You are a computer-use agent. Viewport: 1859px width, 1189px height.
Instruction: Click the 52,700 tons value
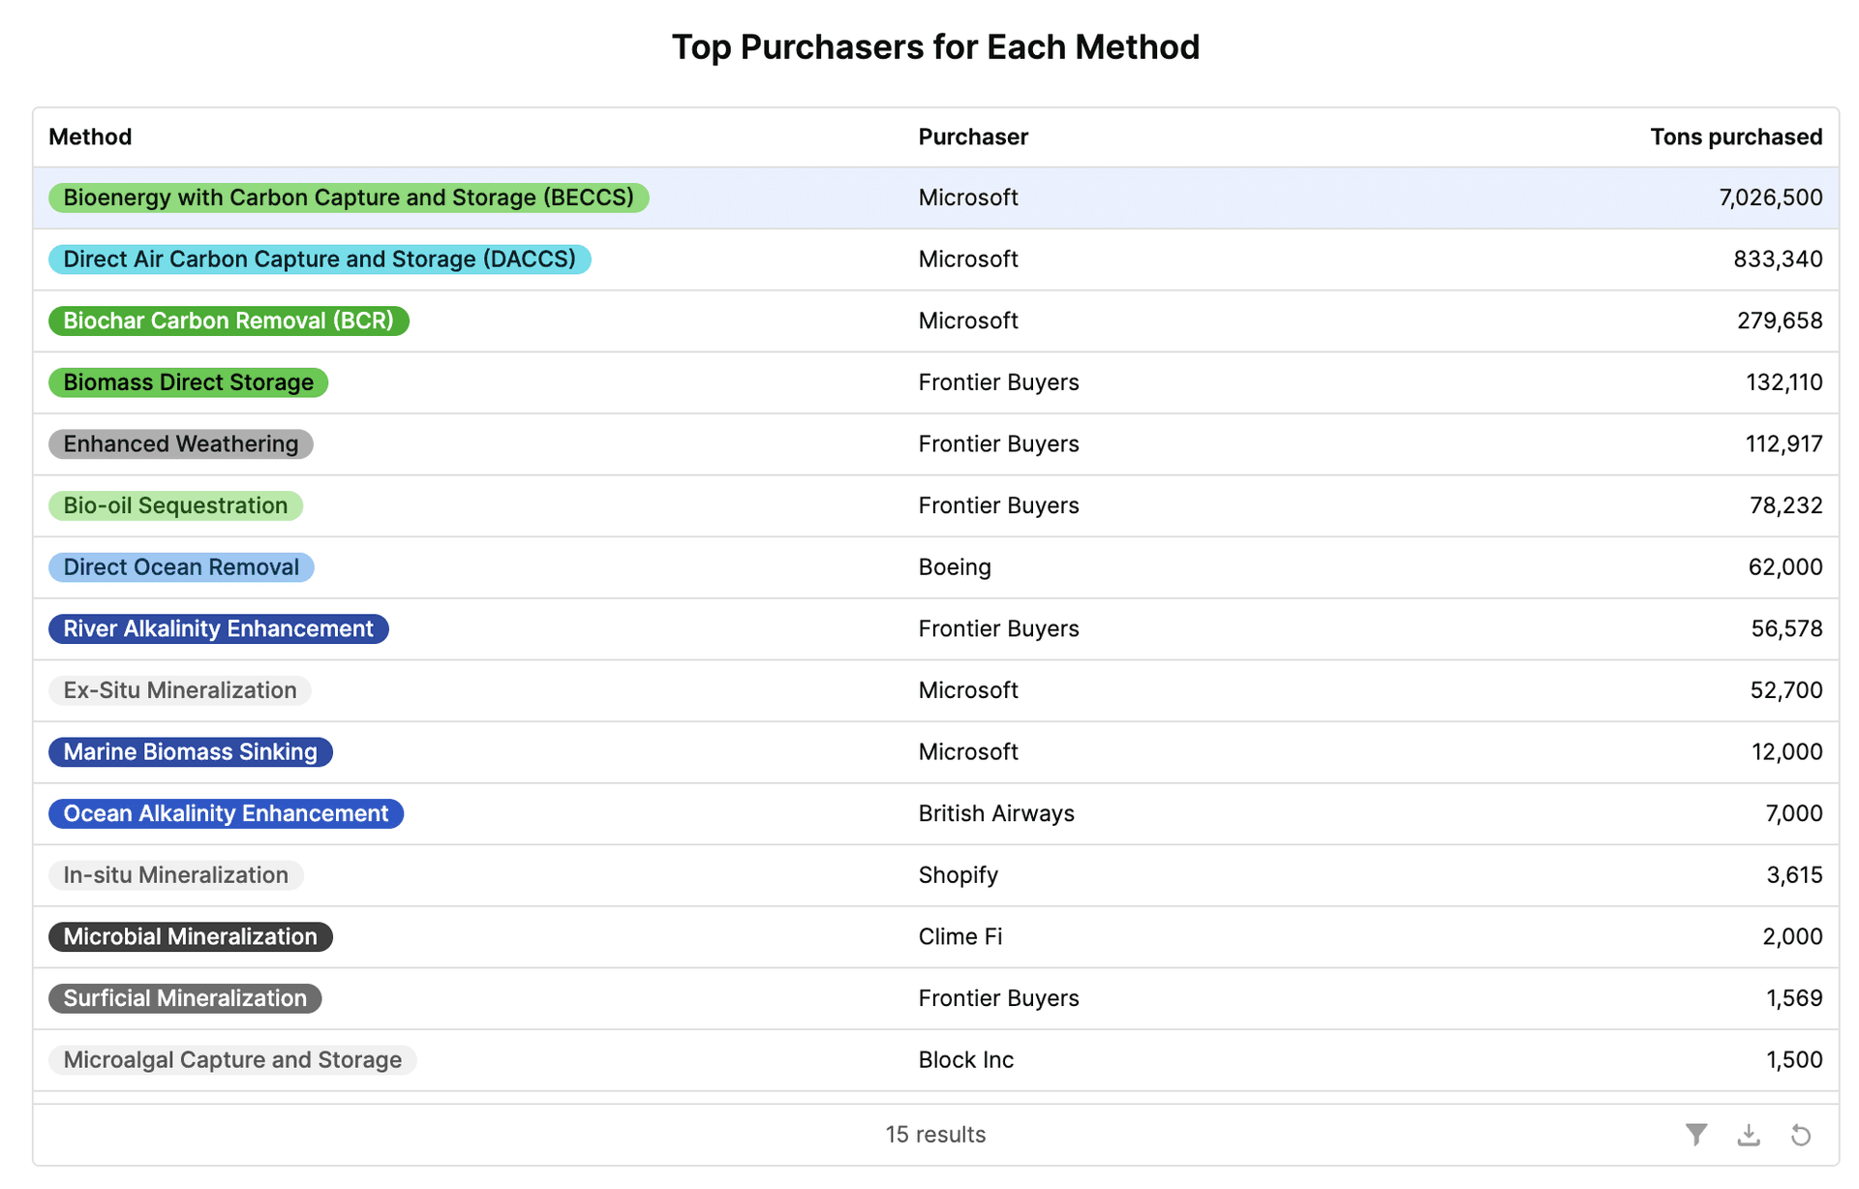click(1786, 690)
